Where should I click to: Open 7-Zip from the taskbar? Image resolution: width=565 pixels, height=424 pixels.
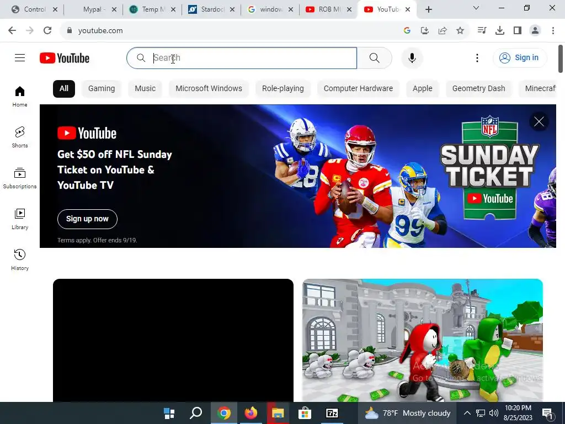332,413
